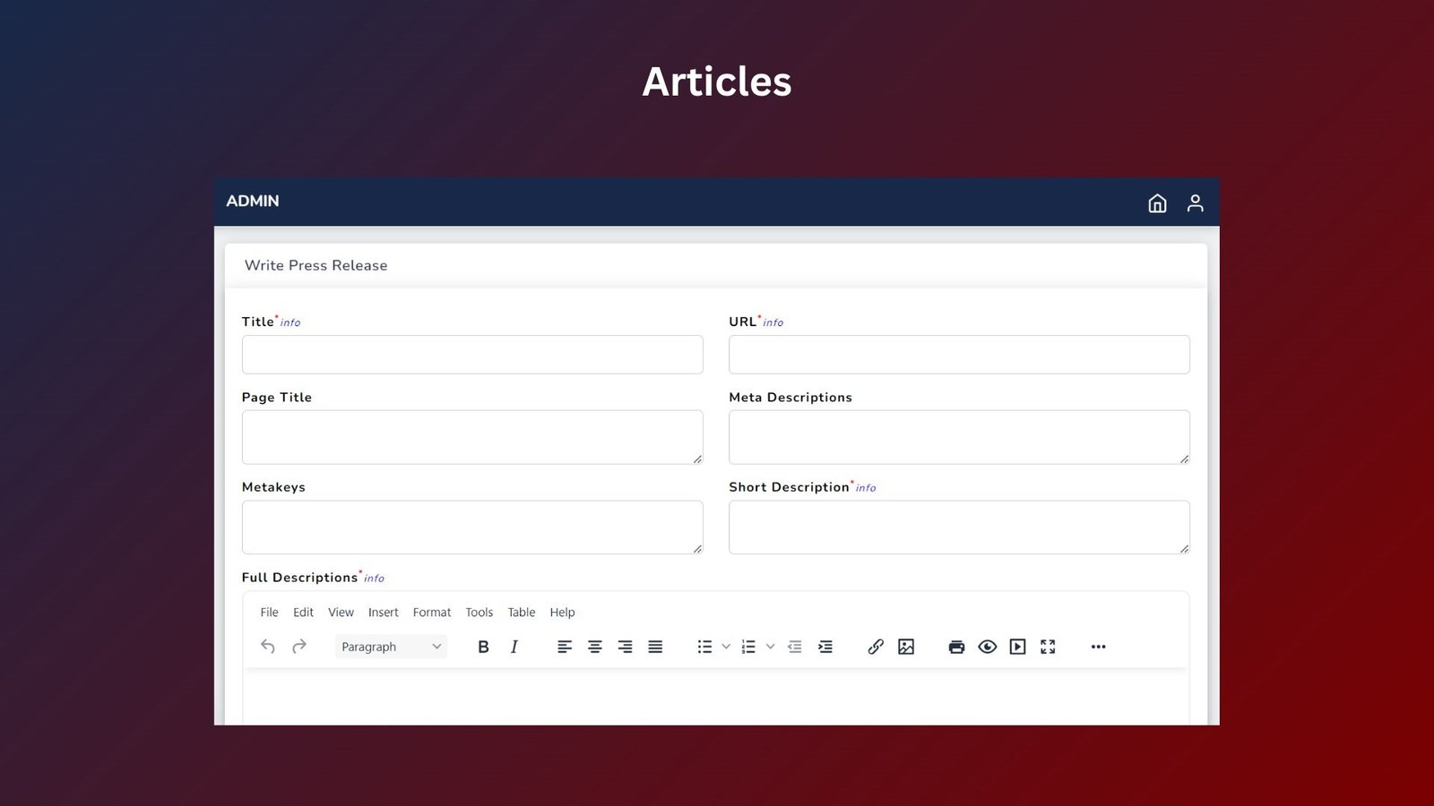This screenshot has width=1434, height=806.
Task: Open the File menu
Action: (269, 613)
